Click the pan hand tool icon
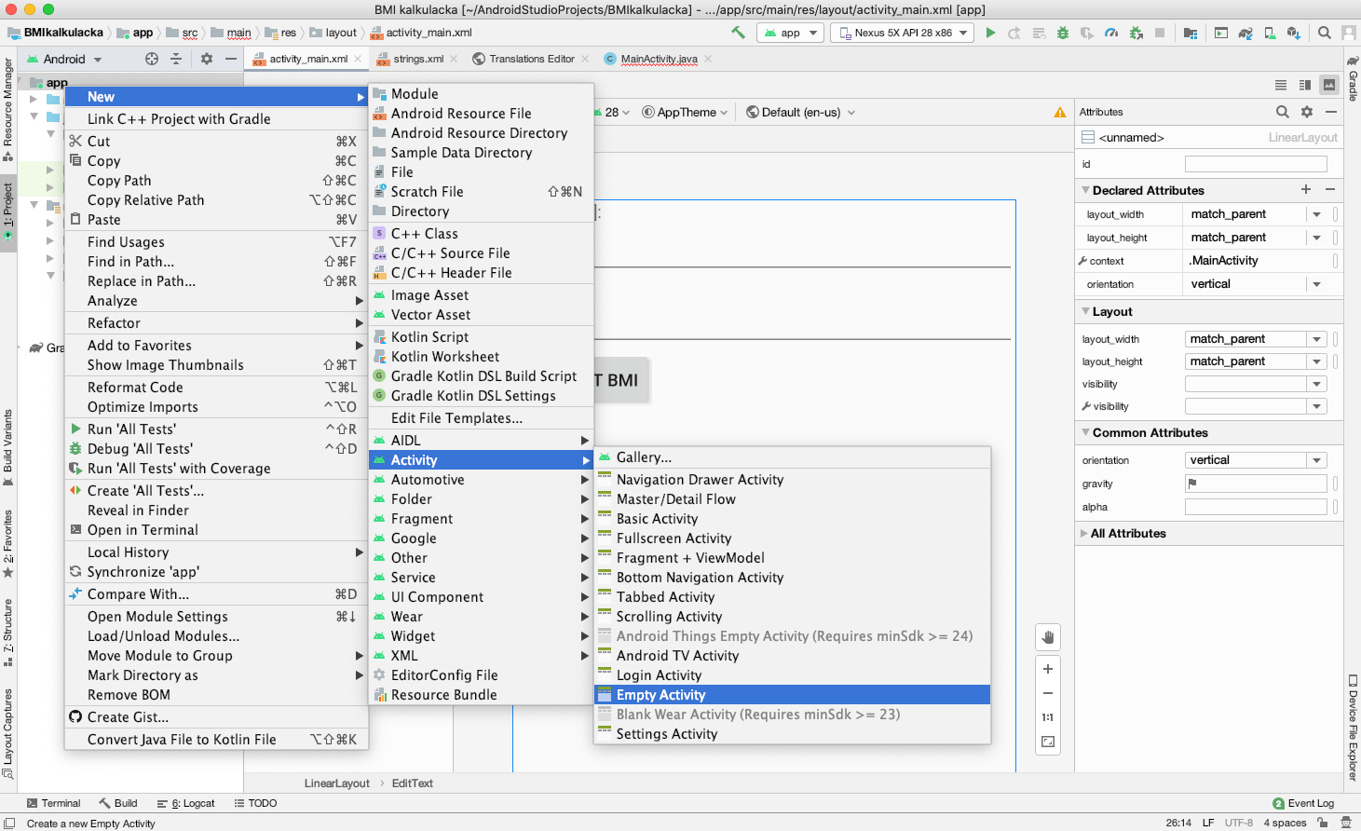Image resolution: width=1361 pixels, height=831 pixels. pos(1048,637)
